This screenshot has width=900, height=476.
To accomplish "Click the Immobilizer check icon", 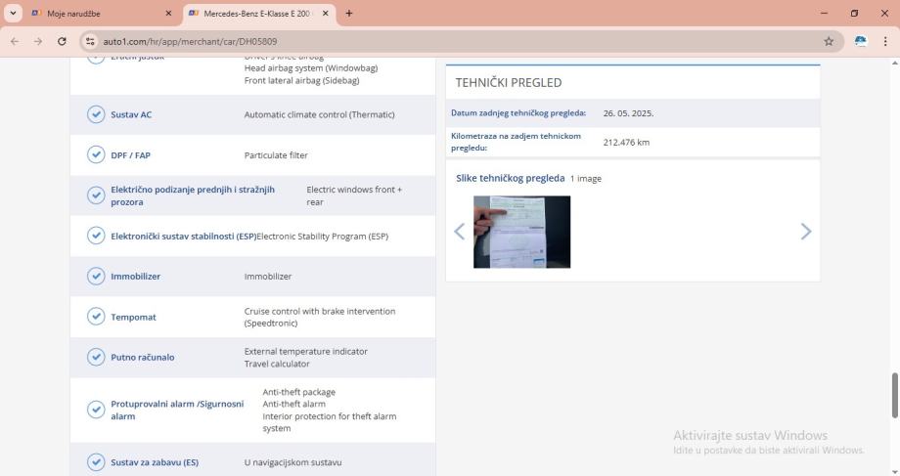I will tap(96, 276).
